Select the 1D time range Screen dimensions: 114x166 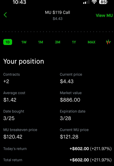pos(8,42)
